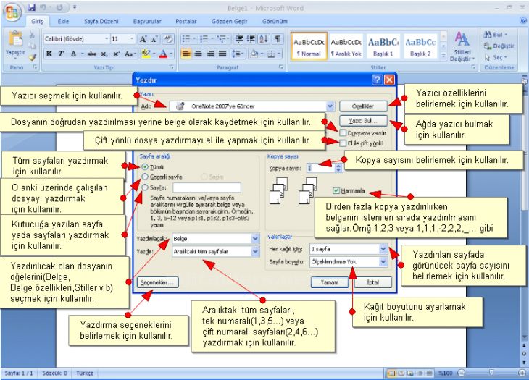Open Word help question mark icon
Viewport: 529px width, 380px height.
tap(523, 20)
